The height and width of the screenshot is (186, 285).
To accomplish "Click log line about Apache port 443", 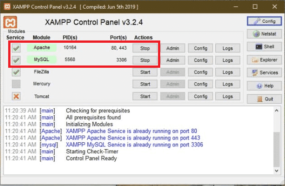I will click(x=133, y=138).
